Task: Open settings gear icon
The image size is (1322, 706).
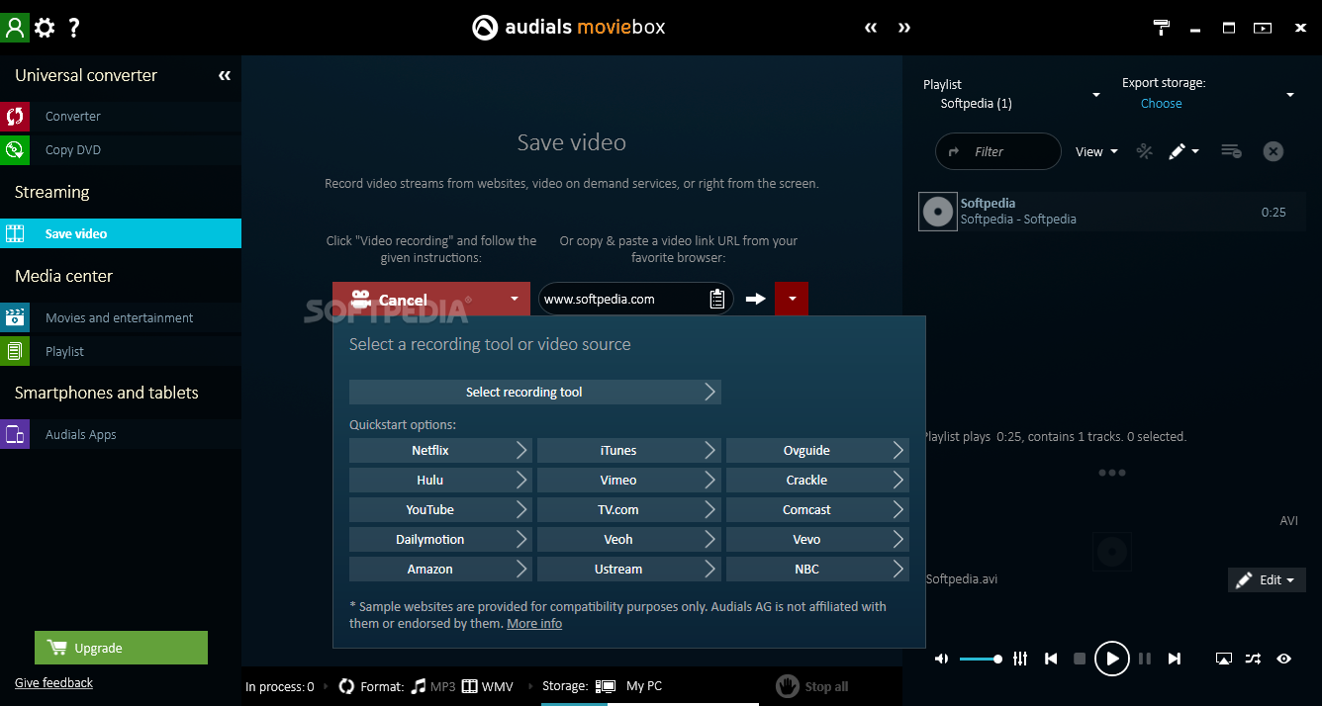Action: [x=45, y=28]
